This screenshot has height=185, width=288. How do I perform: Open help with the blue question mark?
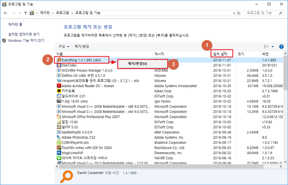tap(281, 47)
